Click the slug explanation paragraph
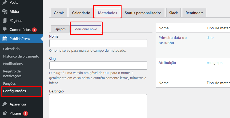This screenshot has height=118, width=230. [x=98, y=78]
